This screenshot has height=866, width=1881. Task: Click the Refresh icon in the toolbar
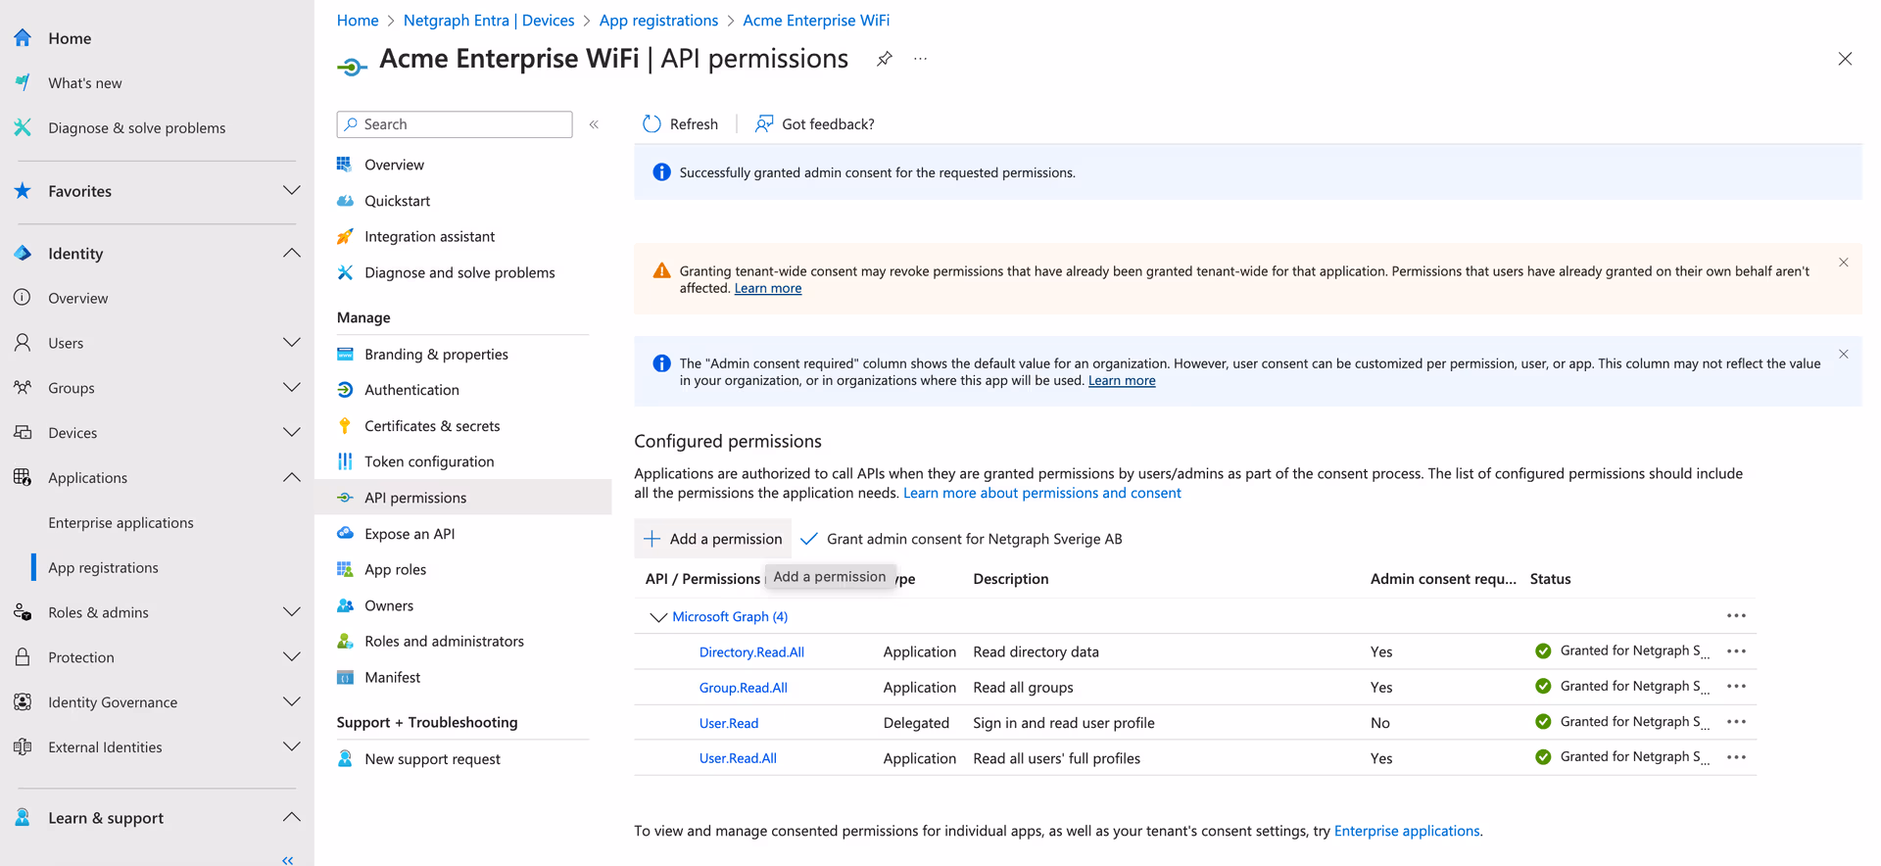(651, 124)
